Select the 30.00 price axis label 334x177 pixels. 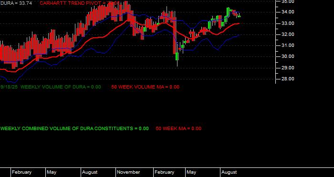pos(288,56)
